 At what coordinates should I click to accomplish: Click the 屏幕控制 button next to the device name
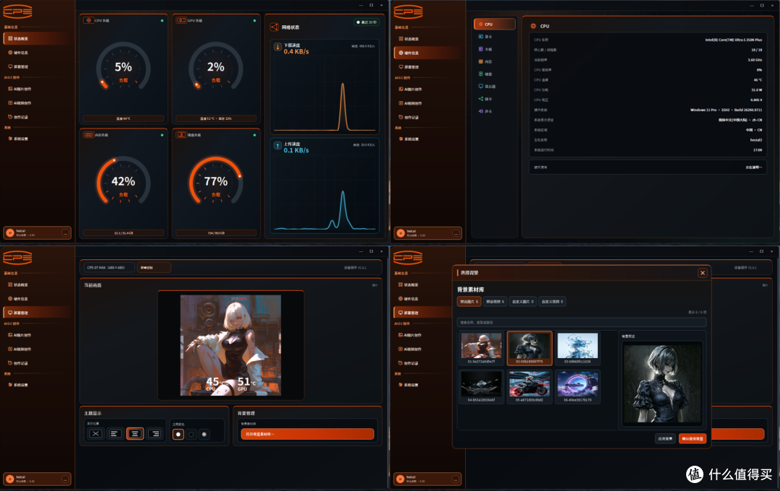[x=154, y=268]
